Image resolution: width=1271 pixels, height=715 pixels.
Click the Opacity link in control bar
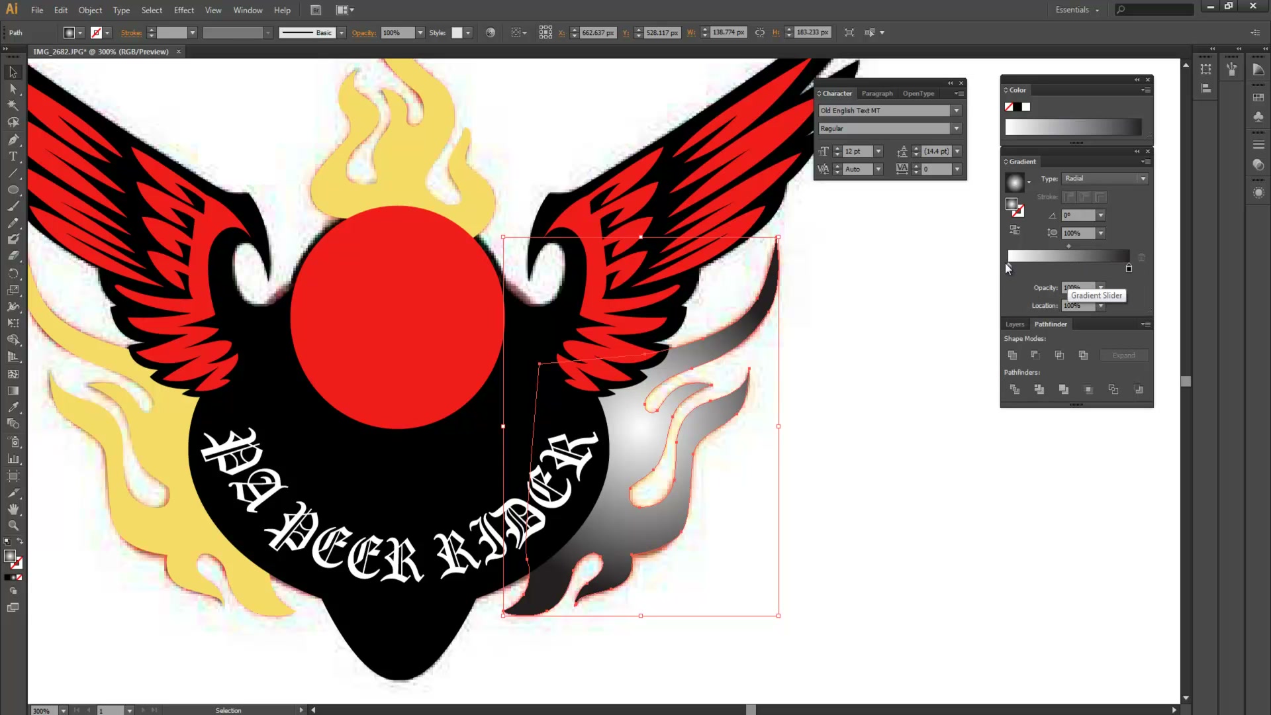(363, 32)
